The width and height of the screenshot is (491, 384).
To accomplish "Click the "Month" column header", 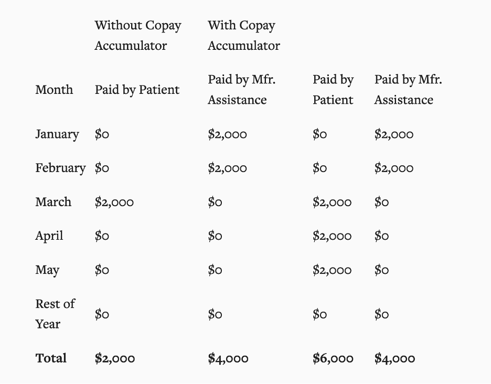I will click(x=54, y=90).
